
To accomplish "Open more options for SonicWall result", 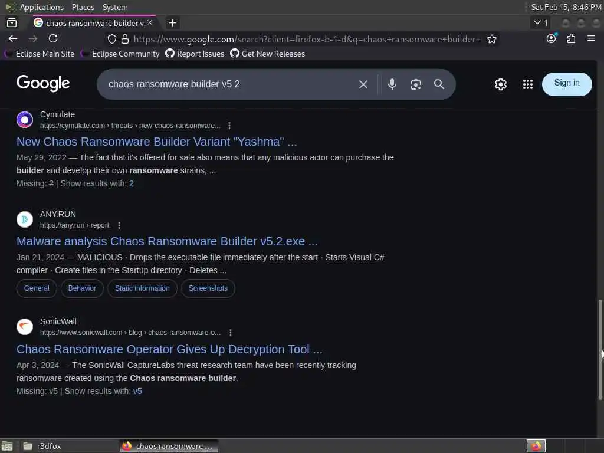I will [231, 333].
